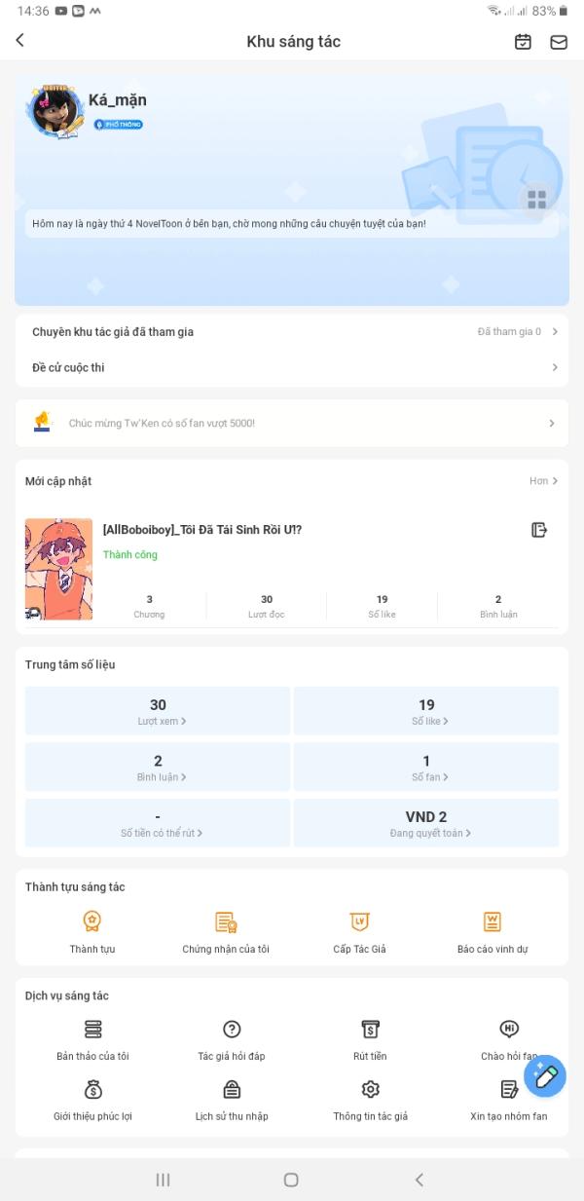Tap the floating pencil write button

point(545,1076)
